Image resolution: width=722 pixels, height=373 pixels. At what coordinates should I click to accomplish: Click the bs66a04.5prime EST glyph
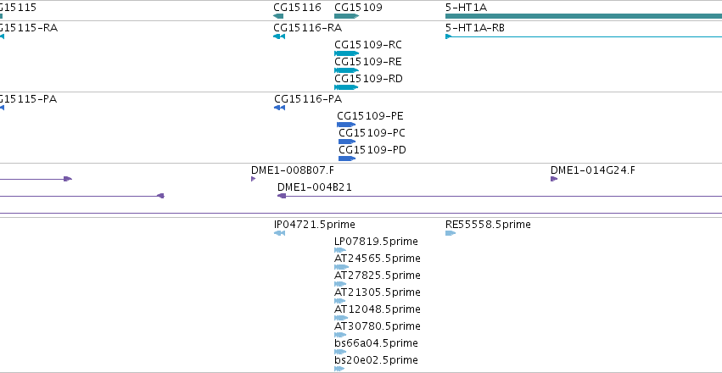coord(340,352)
